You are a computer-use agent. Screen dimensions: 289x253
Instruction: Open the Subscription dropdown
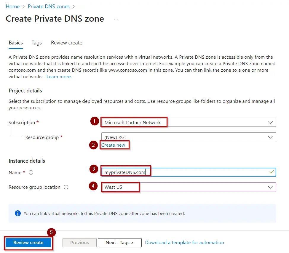point(270,122)
